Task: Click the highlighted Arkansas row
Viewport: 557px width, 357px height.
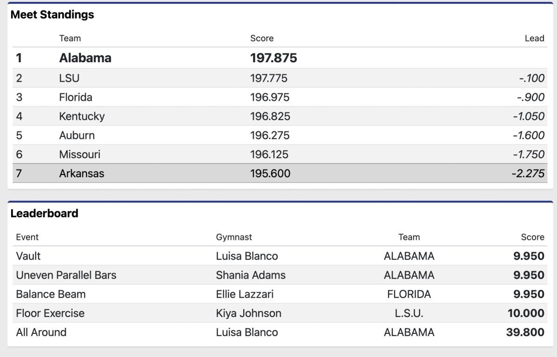Action: click(x=279, y=173)
